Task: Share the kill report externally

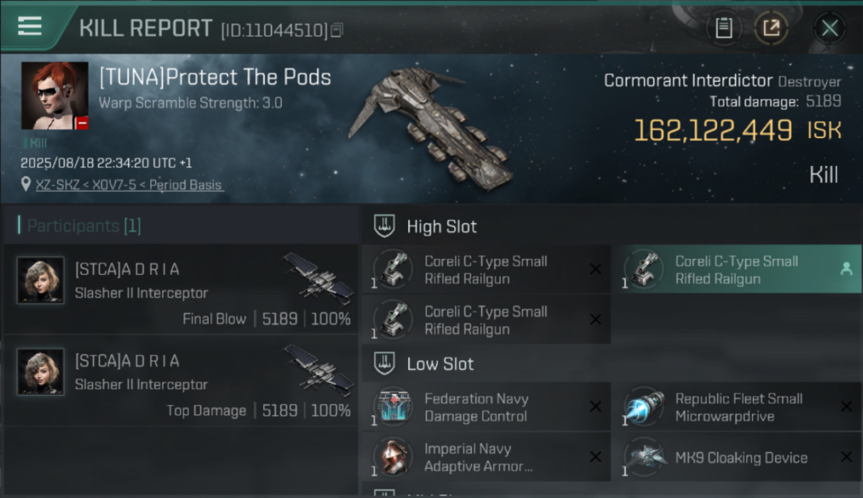Action: point(771,28)
